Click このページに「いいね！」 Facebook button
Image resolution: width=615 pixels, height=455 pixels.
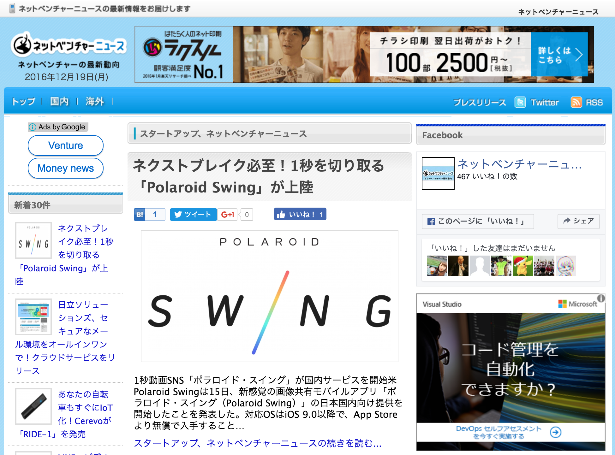478,222
